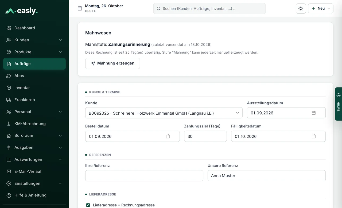Click the Fälligkeitsdatum date field
Image resolution: width=342 pixels, height=208 pixels.
(278, 136)
